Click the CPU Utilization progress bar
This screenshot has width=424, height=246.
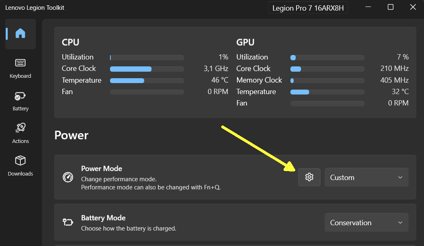(147, 57)
